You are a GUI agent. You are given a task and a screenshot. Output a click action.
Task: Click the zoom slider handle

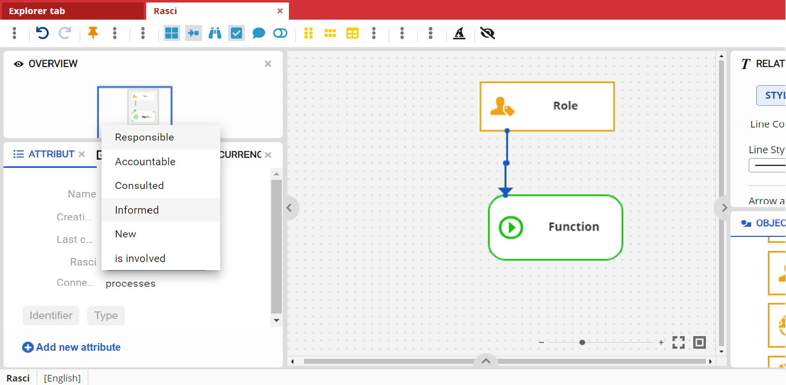pos(582,342)
